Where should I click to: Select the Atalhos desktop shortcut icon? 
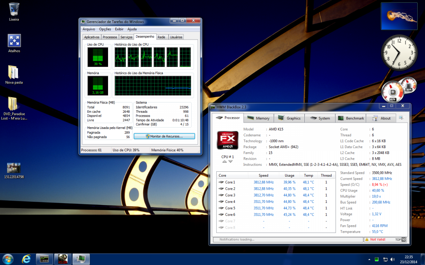coord(14,41)
